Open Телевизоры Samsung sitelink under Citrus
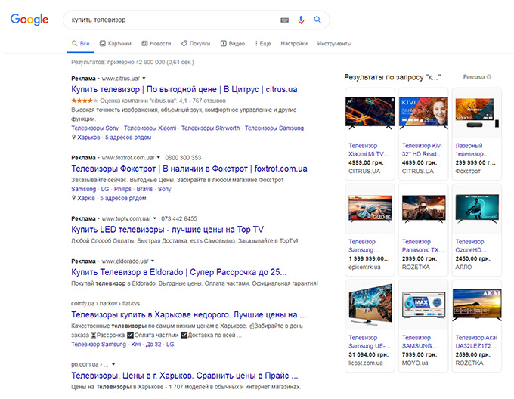 tap(274, 128)
